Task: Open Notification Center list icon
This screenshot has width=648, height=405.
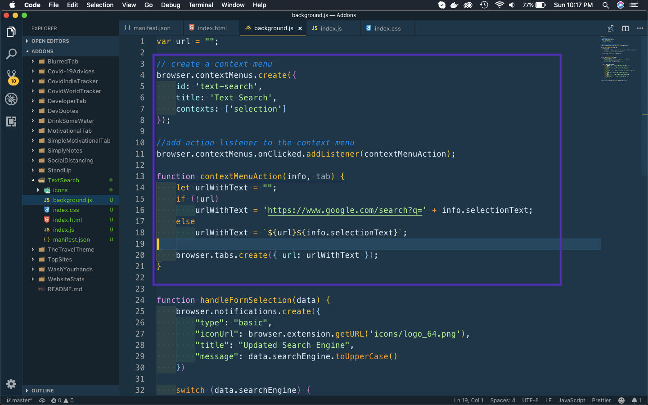Action: tap(634, 5)
